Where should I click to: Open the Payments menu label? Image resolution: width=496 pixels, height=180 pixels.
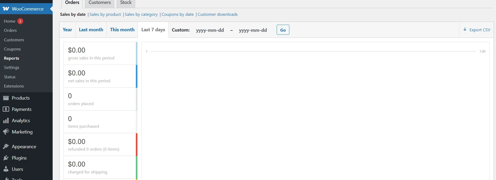point(22,109)
